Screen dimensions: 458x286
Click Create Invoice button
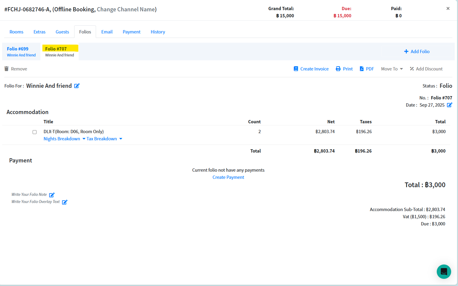point(311,69)
